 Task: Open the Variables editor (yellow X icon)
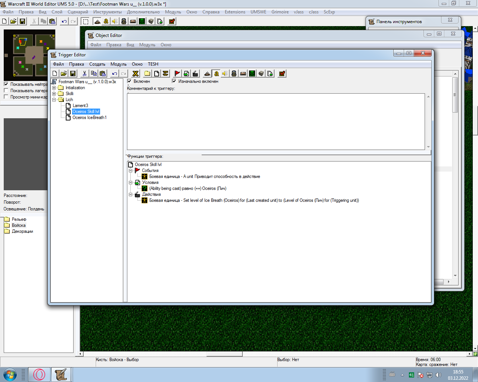136,73
